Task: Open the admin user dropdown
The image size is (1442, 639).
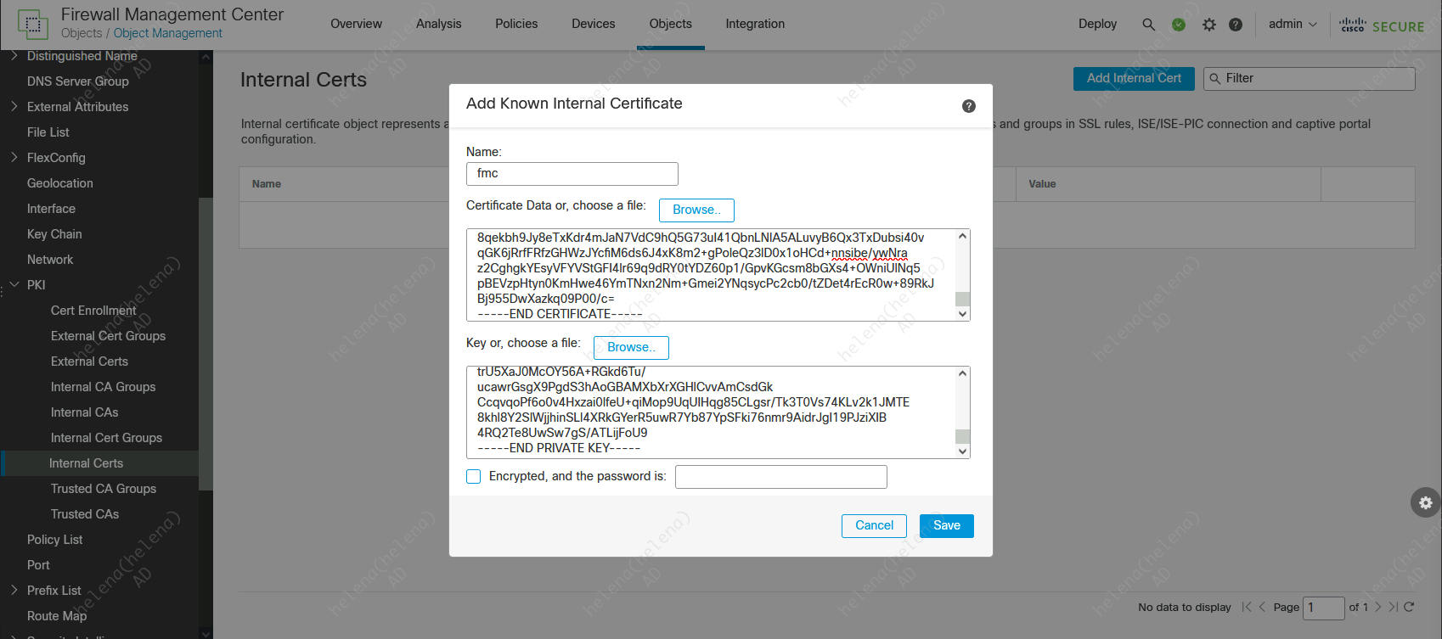Action: pyautogui.click(x=1292, y=25)
